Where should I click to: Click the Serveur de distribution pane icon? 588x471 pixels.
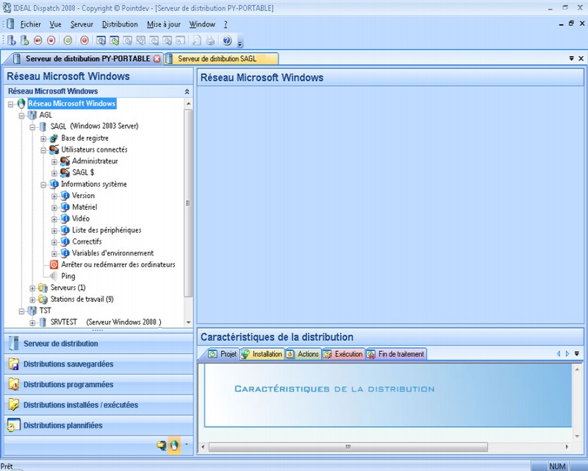point(14,343)
